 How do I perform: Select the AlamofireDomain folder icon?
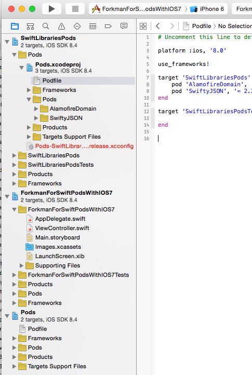tap(44, 109)
